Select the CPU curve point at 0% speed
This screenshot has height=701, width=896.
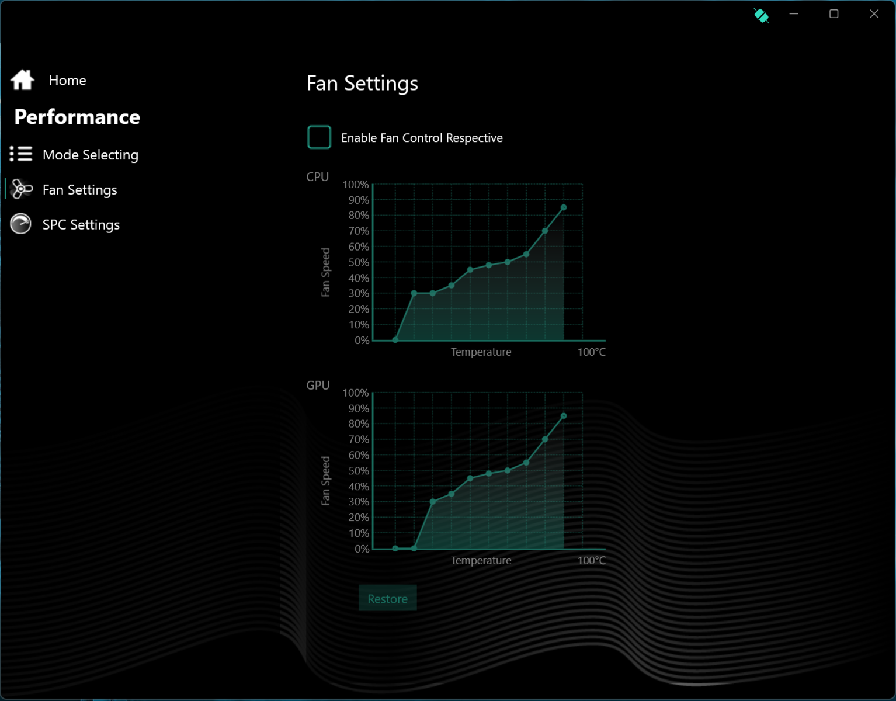click(x=395, y=340)
